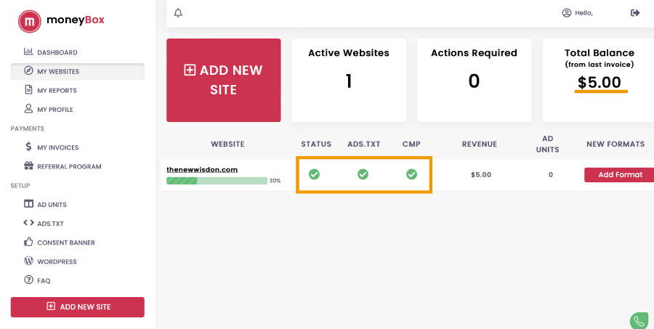Viewport: 654px width, 329px height.
Task: Click plus icon on sidebar Add New Site
Action: (50, 306)
